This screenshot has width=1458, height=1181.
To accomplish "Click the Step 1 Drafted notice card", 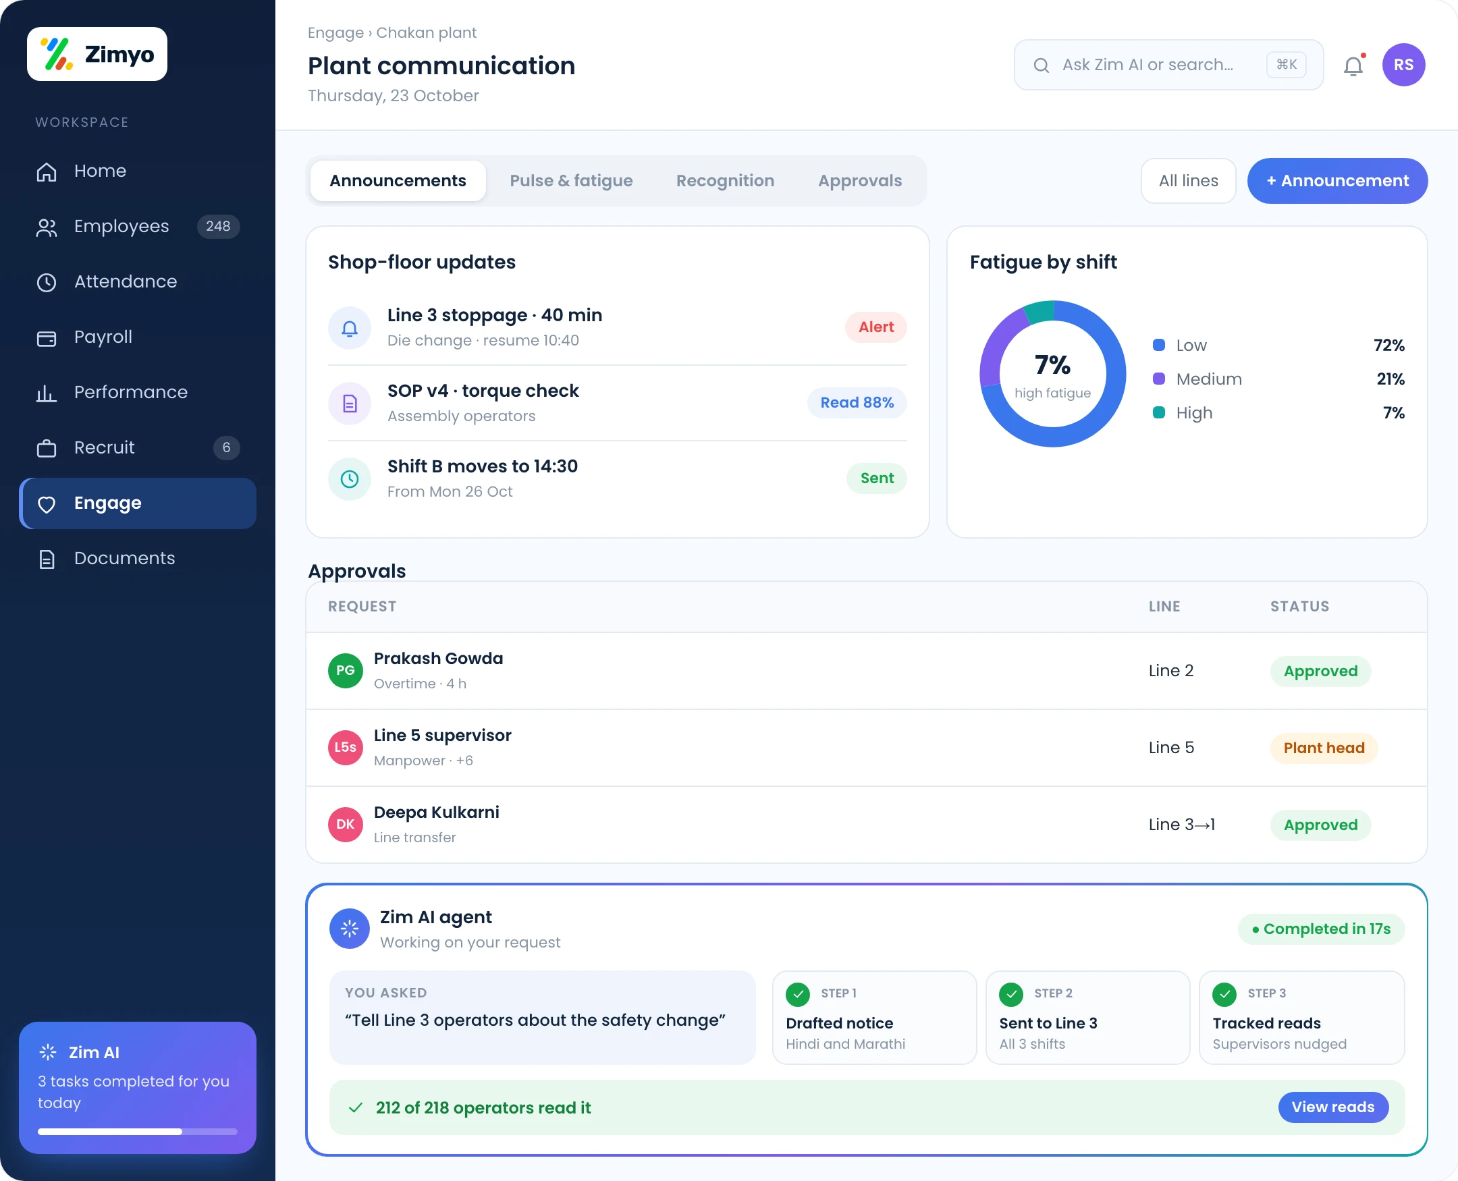I will coord(874,1017).
